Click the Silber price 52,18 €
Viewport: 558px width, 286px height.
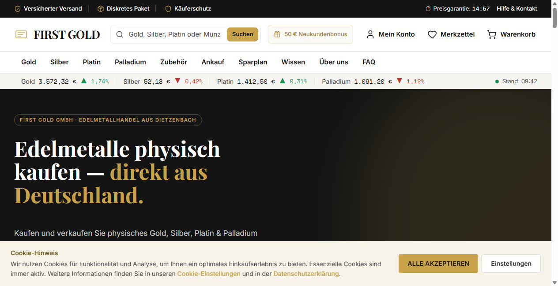157,82
